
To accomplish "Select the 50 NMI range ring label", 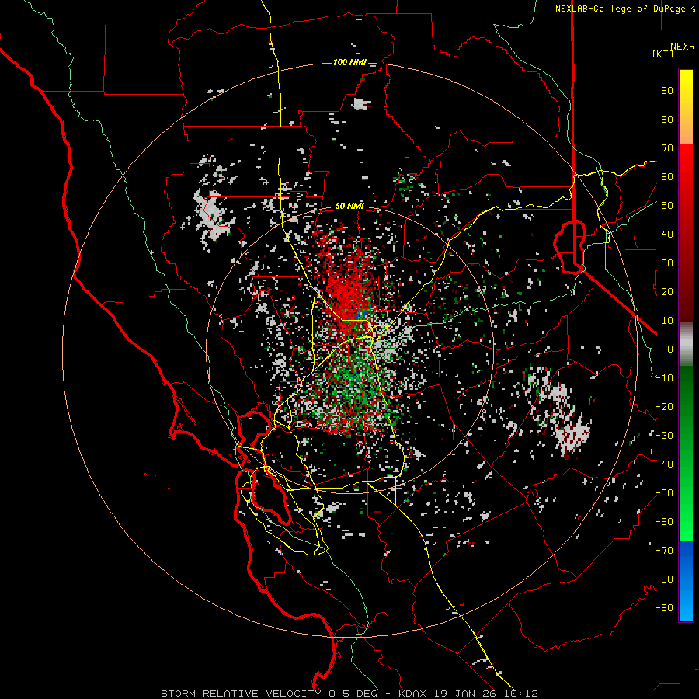I will pos(349,206).
